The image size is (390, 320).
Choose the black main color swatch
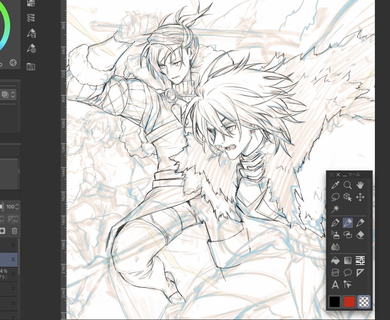point(334,301)
